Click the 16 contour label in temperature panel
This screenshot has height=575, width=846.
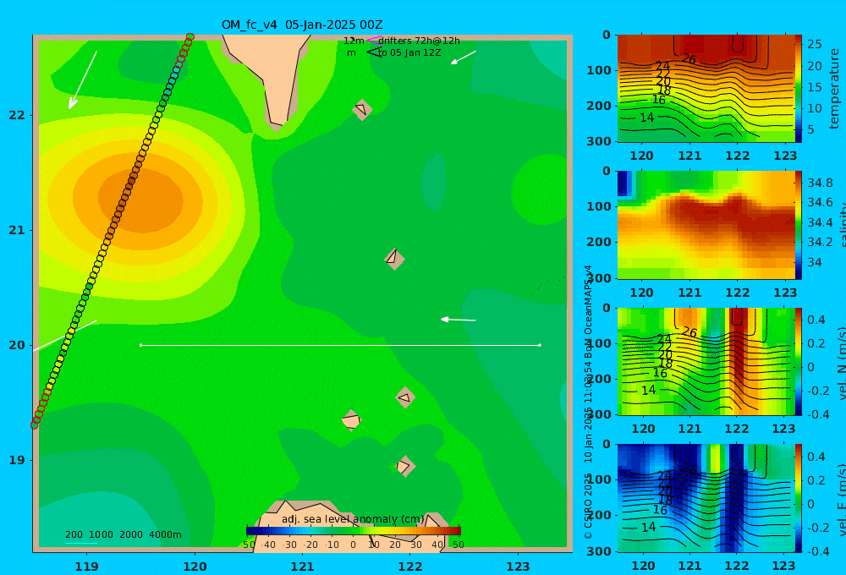(659, 100)
